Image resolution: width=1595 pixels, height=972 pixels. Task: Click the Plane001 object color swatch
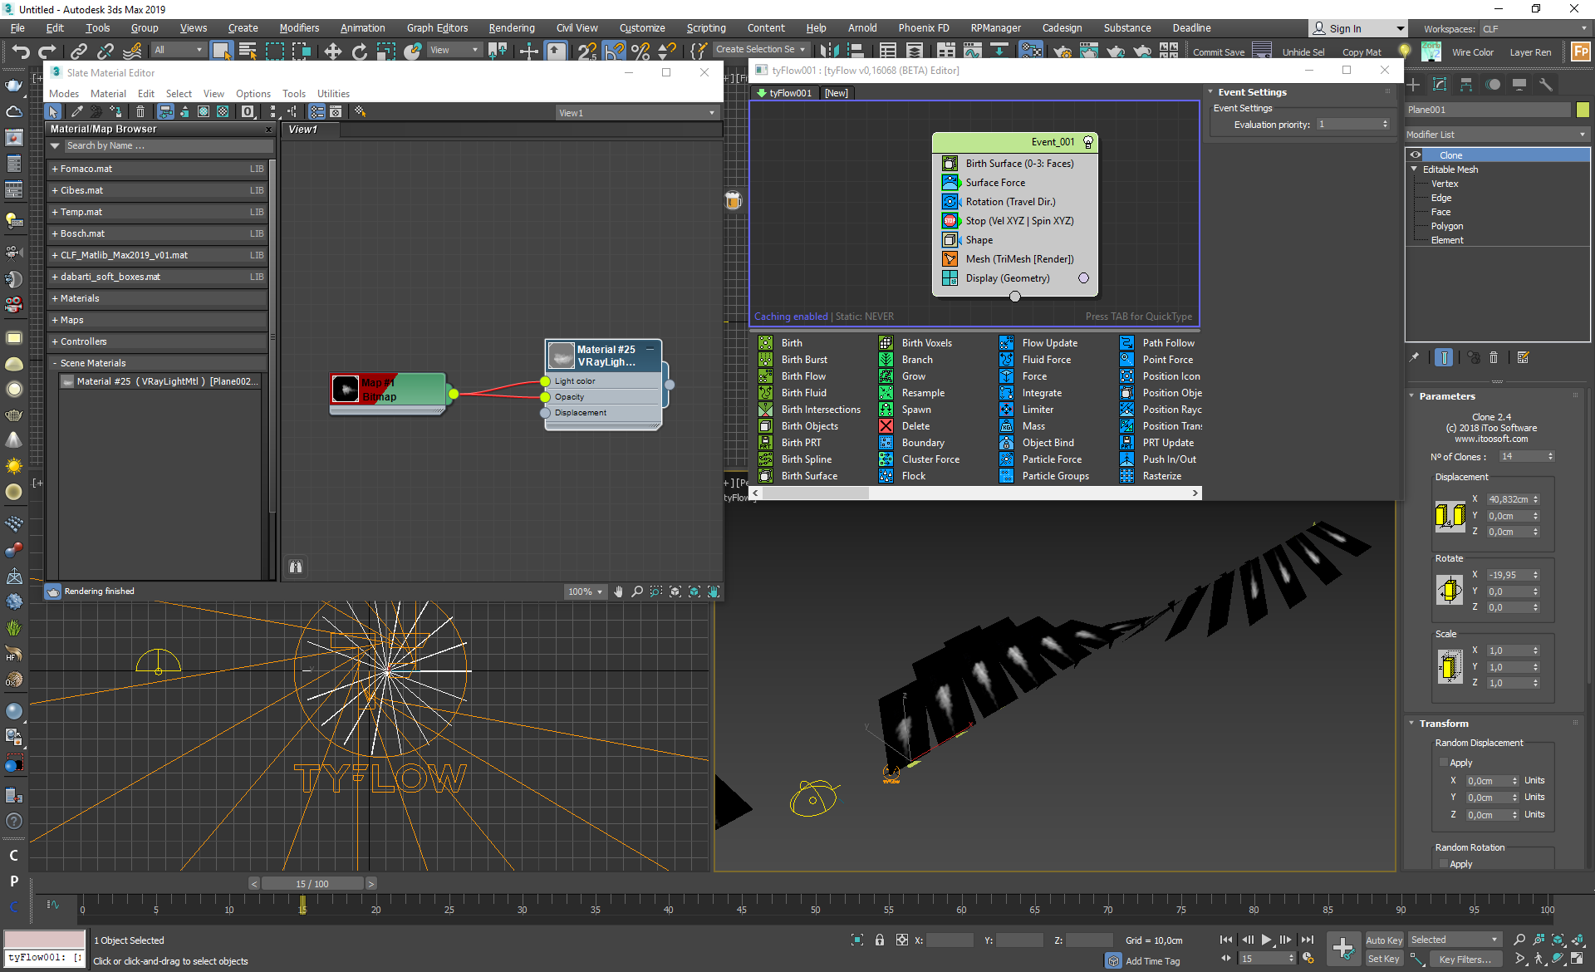tap(1583, 110)
